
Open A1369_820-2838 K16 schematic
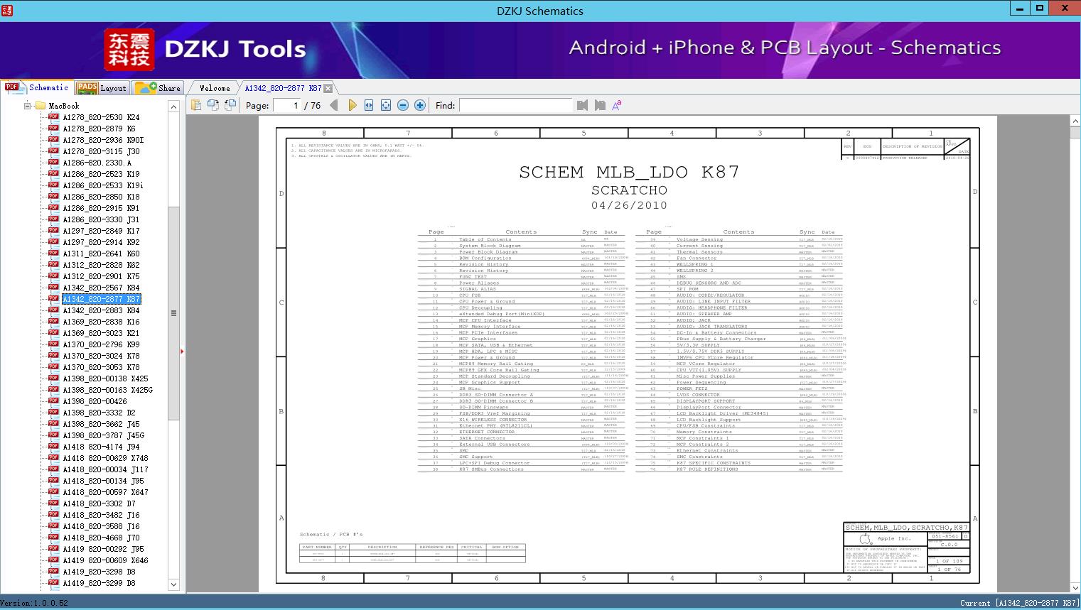[101, 322]
